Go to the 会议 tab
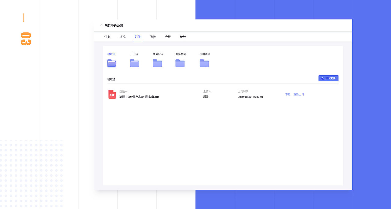The image size is (391, 209). click(168, 37)
